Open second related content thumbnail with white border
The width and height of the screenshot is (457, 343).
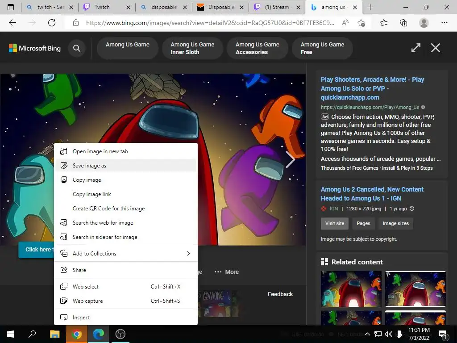415,289
